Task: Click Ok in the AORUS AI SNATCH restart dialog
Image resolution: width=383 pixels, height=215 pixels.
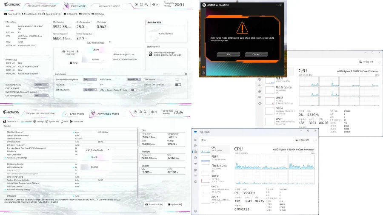Action: 229,54
